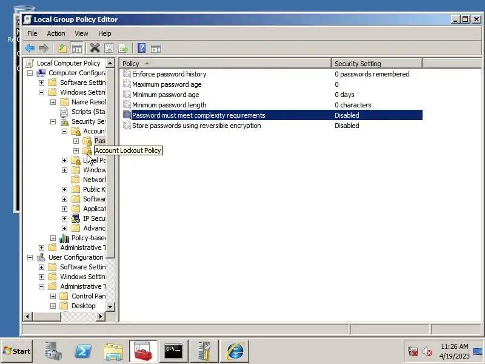Click the server tools key taskbar icon
This screenshot has width=485, height=364.
tap(204, 351)
